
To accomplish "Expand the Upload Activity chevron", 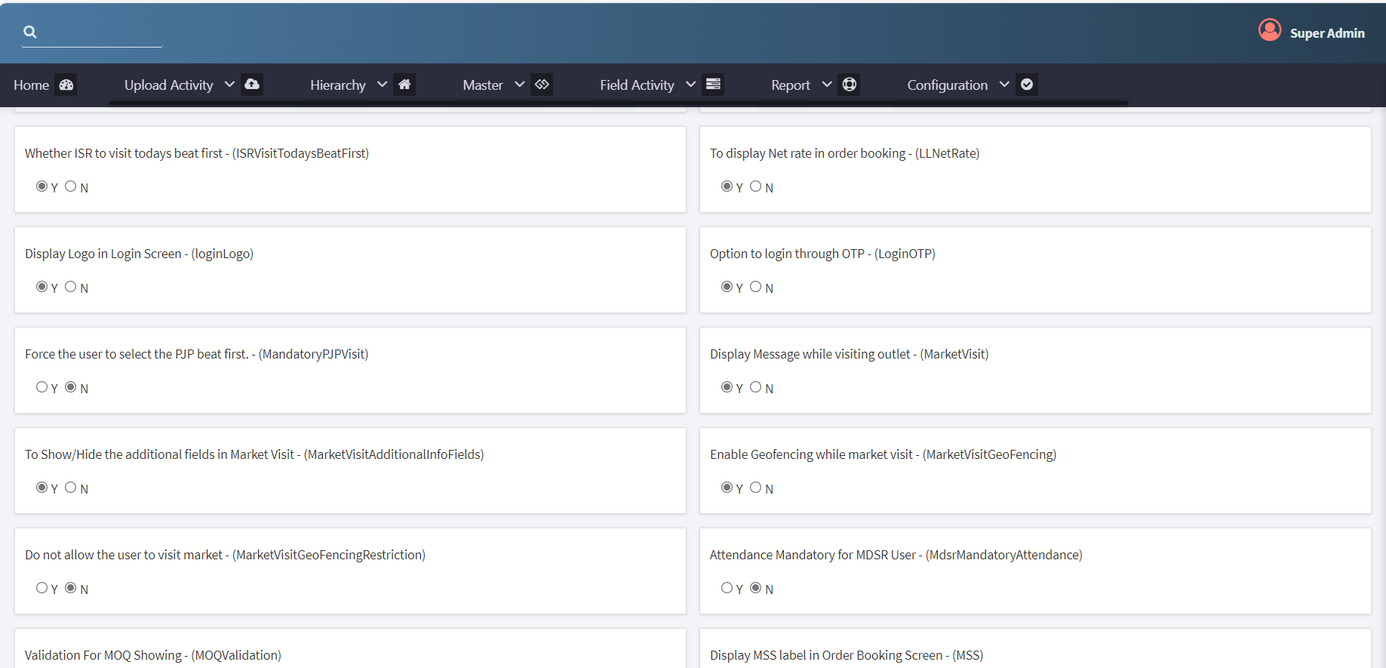I will 229,85.
